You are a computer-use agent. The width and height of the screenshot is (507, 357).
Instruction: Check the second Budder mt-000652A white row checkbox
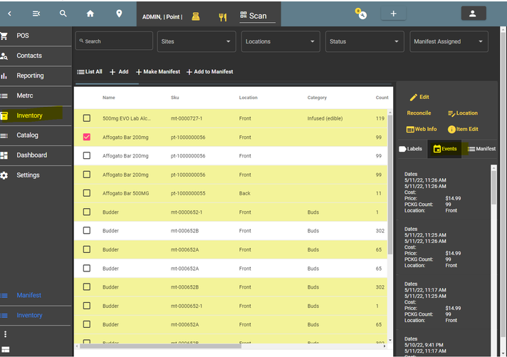coord(87,268)
